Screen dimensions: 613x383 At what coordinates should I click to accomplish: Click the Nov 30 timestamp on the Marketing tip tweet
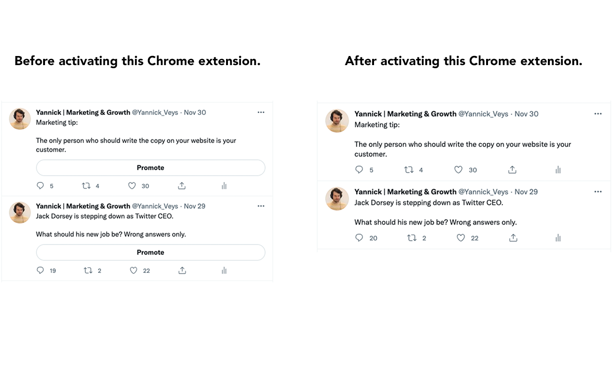(194, 112)
